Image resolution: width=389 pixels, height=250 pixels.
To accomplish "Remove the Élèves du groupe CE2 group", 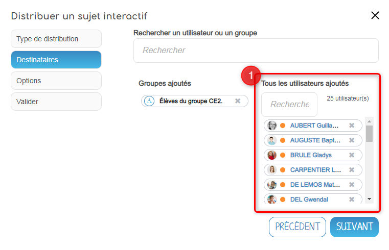I will click(x=238, y=101).
